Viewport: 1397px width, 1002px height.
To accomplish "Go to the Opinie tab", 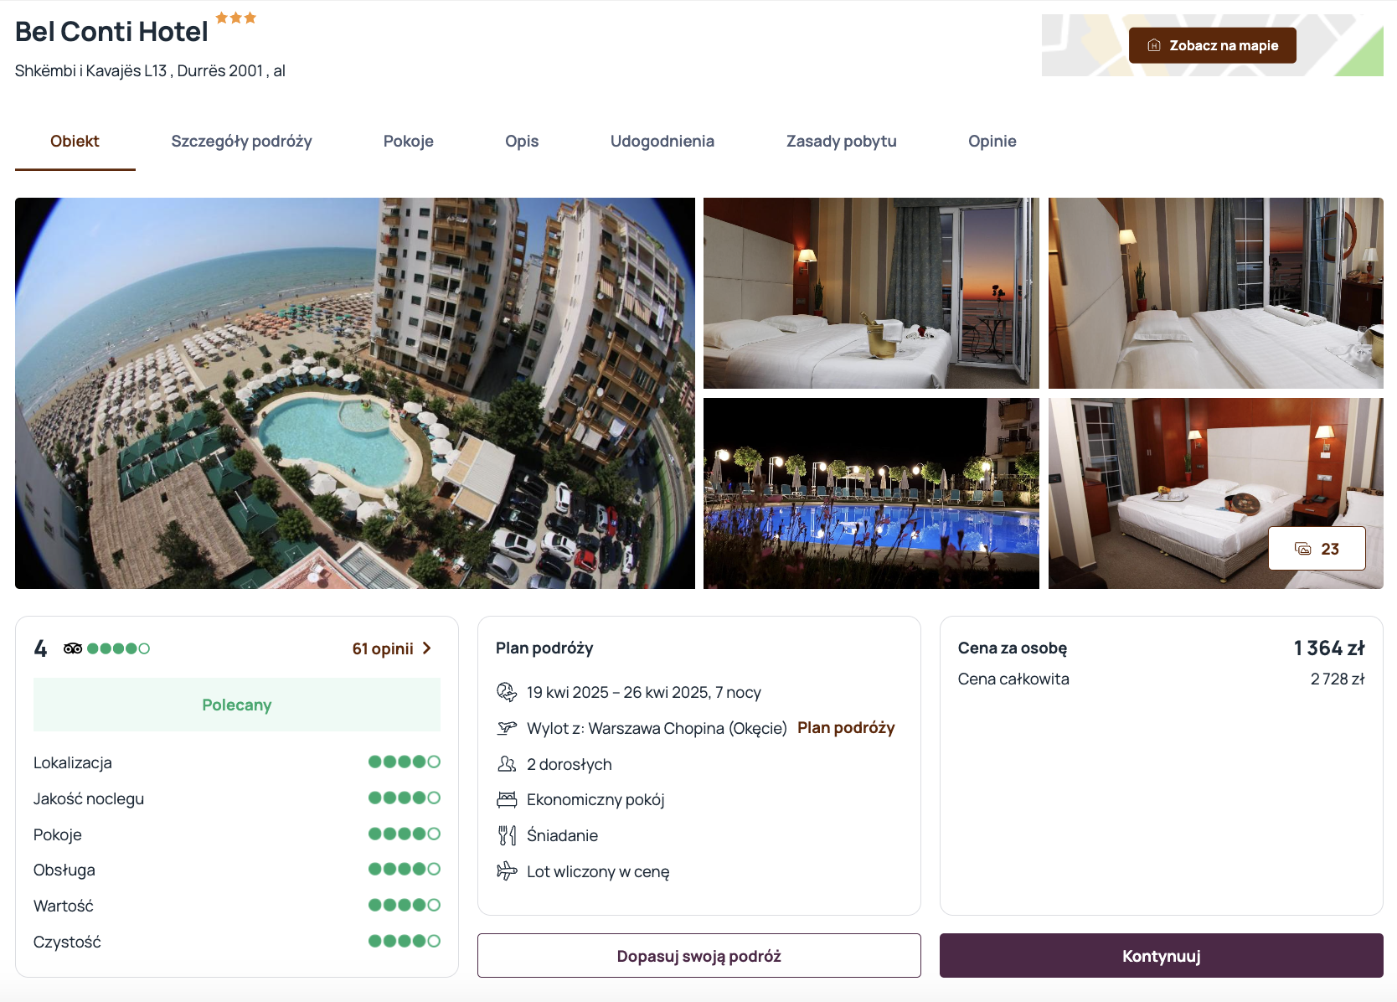I will click(992, 142).
